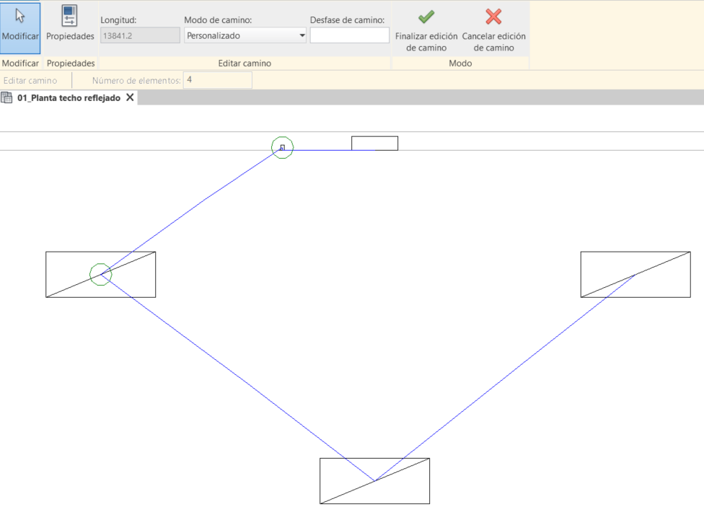
Task: Click the Longitud value field
Action: click(x=140, y=35)
